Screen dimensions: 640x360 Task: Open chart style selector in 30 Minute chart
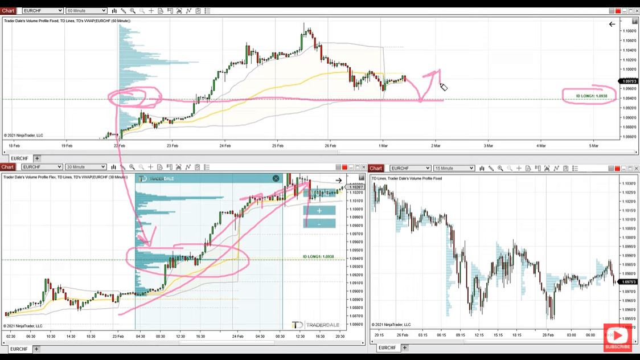[x=113, y=167]
